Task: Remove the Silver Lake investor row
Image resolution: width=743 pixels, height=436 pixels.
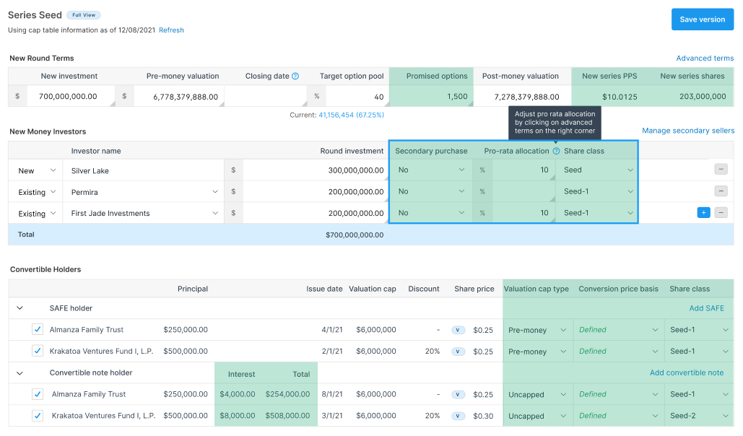Action: point(721,169)
